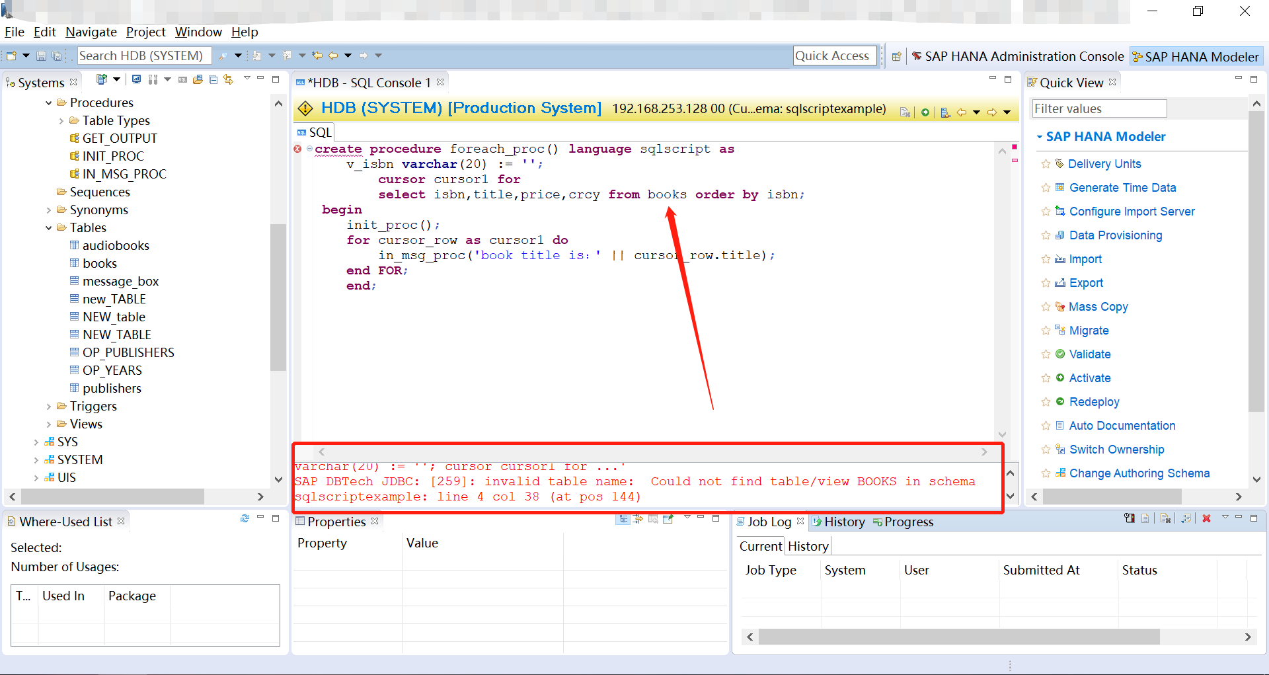Click the Data Provisioning link in Quick View
1269x675 pixels.
pyautogui.click(x=1115, y=235)
